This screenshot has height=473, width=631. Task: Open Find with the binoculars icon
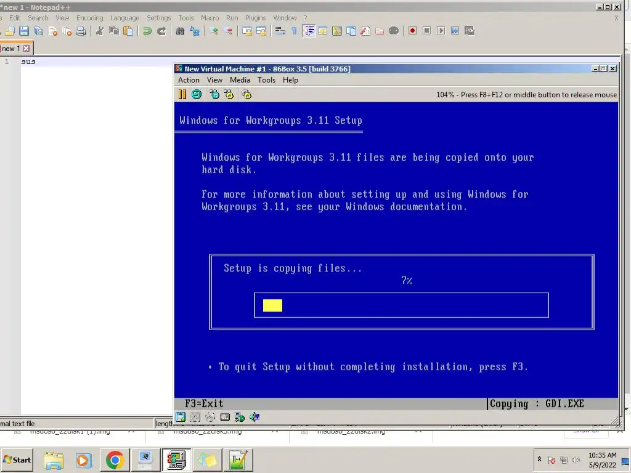181,31
